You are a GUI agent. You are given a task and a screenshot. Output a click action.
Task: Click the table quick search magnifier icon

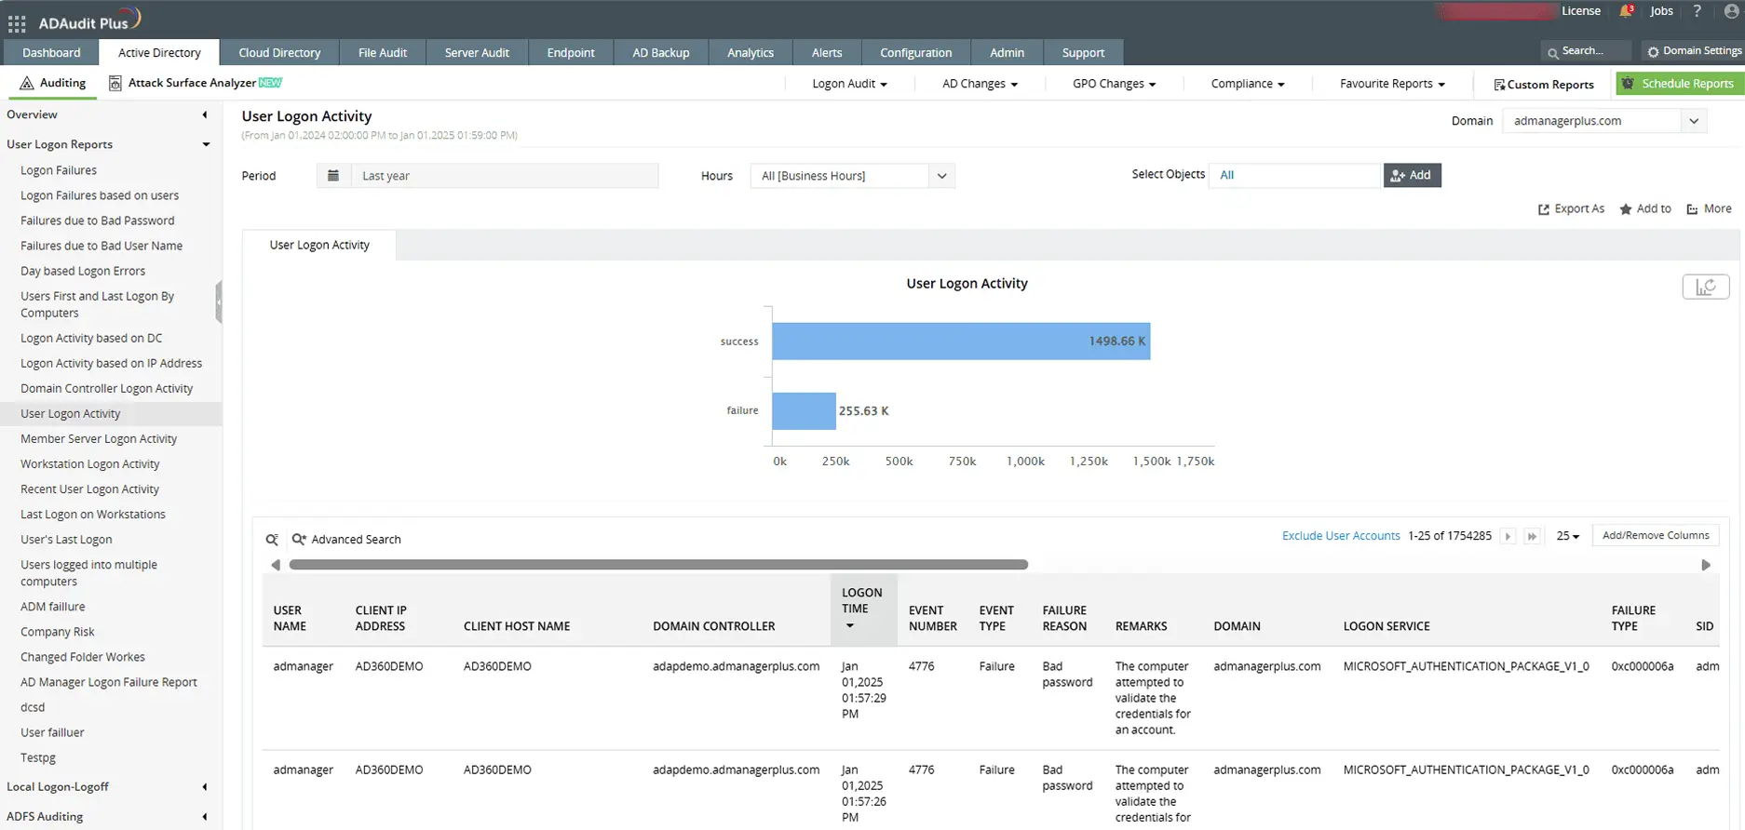pos(272,540)
